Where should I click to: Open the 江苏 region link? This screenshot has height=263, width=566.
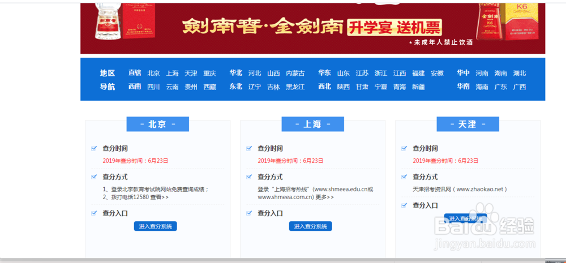point(362,73)
